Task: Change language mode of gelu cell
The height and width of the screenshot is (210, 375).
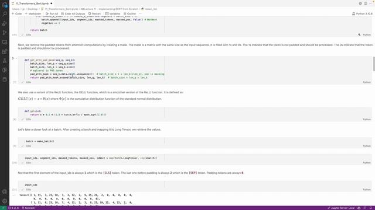Action: tap(367, 119)
